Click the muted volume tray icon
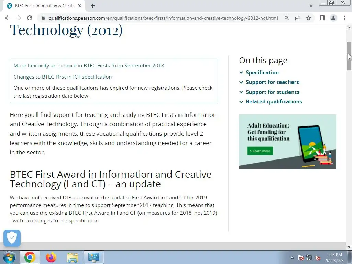 pyautogui.click(x=317, y=257)
